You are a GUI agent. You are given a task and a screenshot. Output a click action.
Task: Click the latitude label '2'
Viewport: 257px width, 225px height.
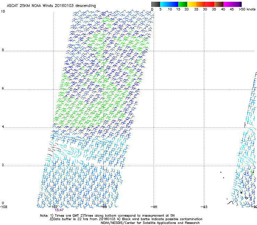click(x=3, y=165)
